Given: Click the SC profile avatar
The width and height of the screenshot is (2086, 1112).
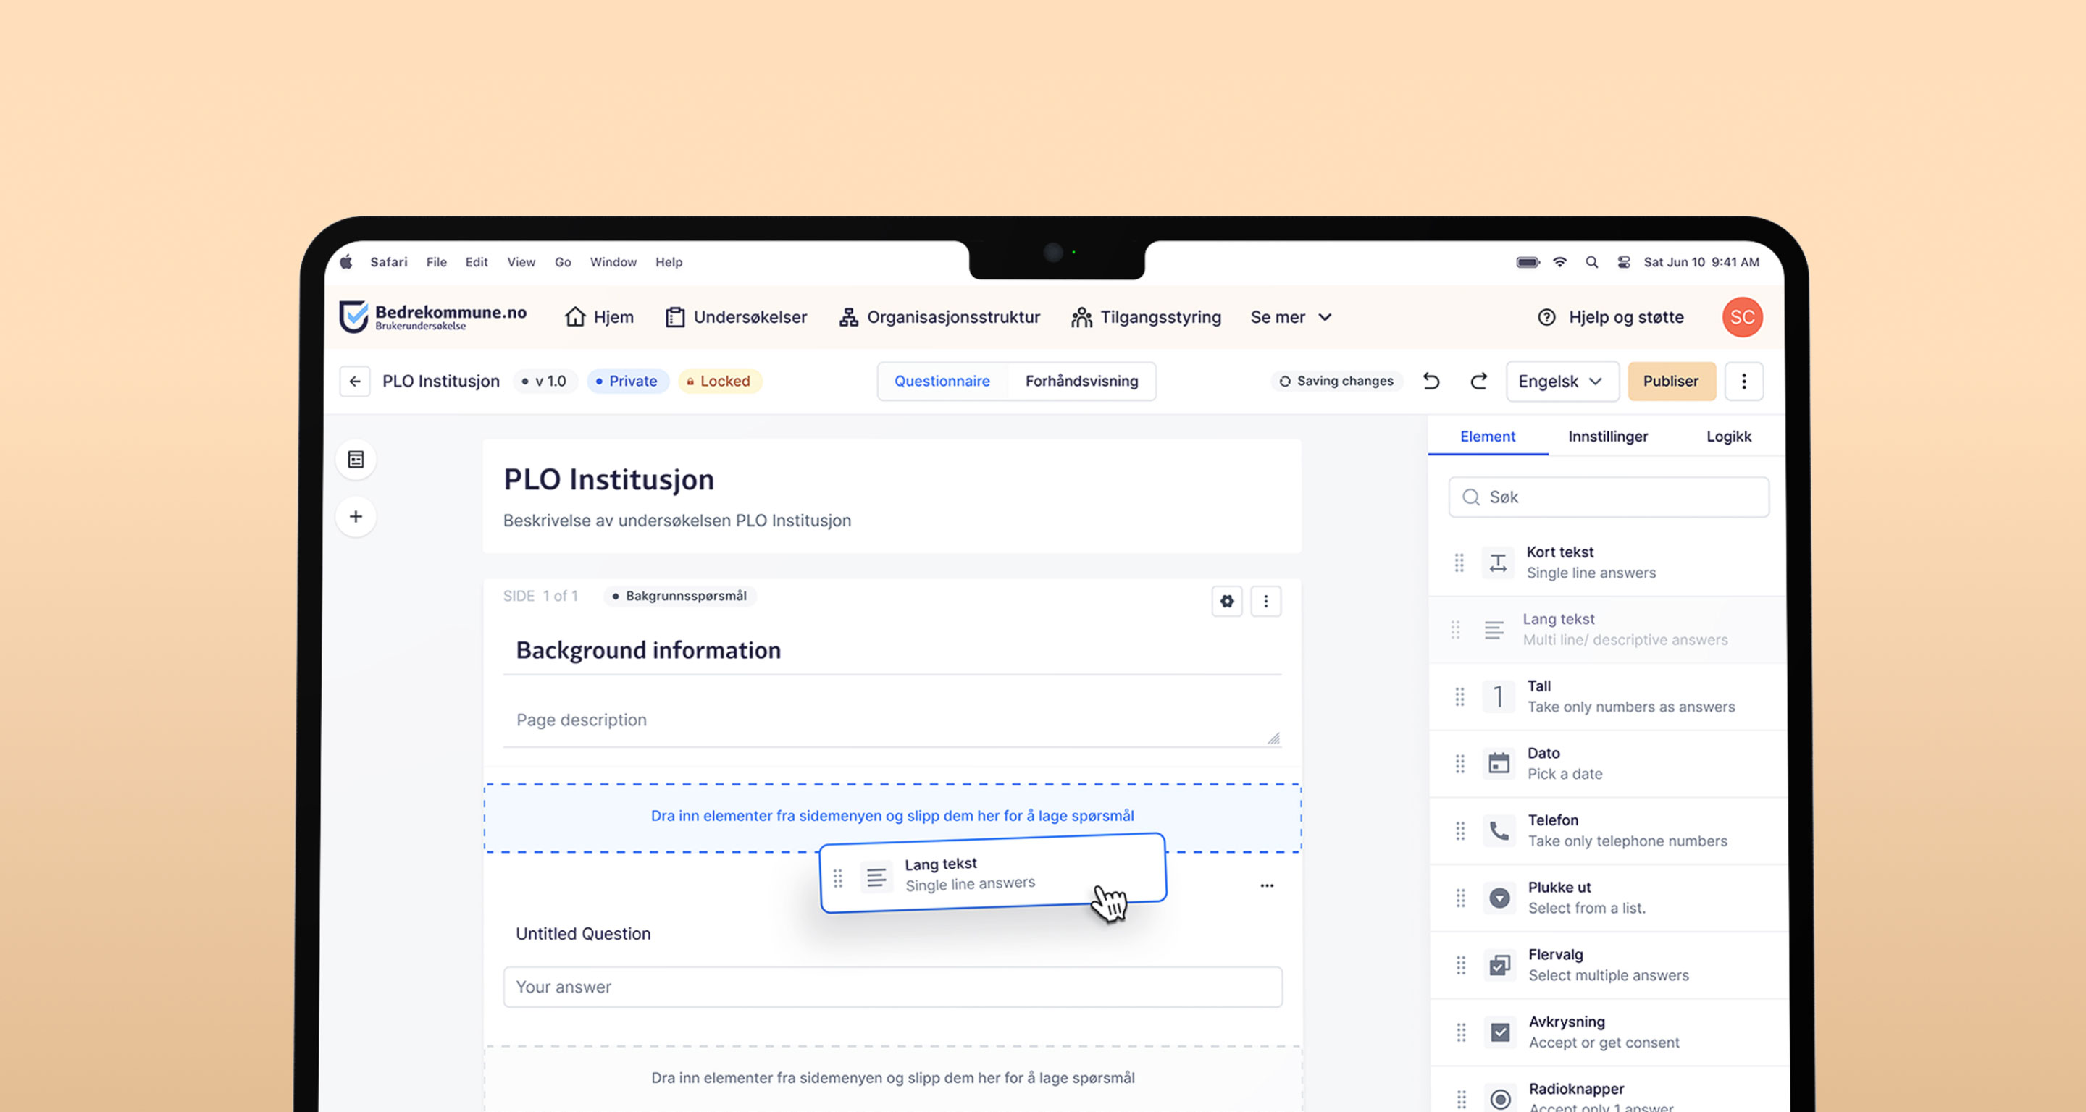Looking at the screenshot, I should pos(1742,316).
